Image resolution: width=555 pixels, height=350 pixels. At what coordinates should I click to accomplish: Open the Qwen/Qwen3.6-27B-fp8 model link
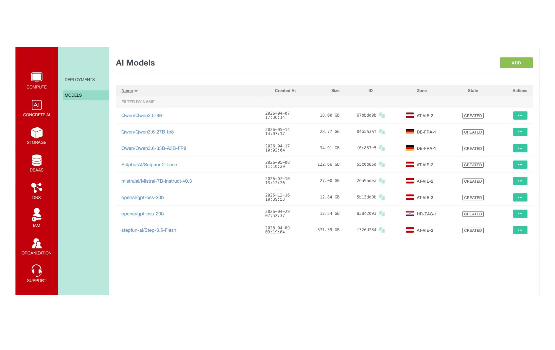147,132
